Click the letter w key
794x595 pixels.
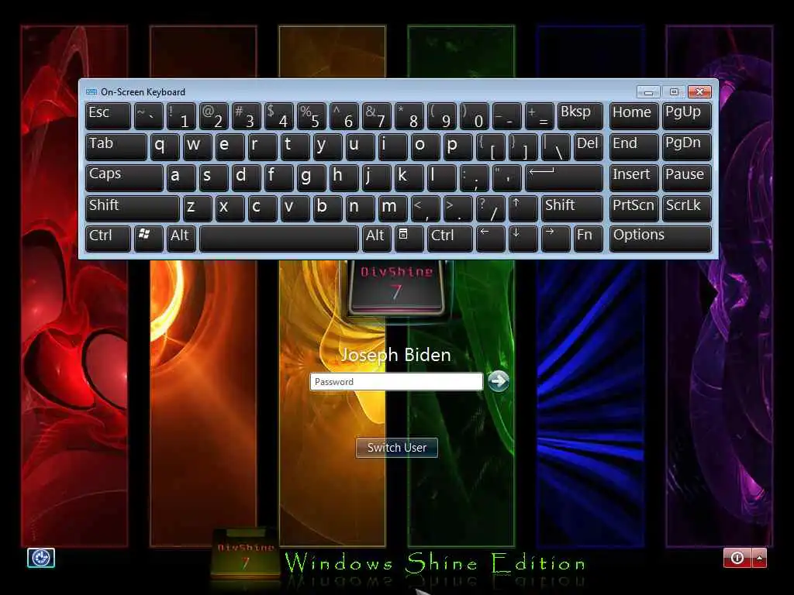coord(197,146)
